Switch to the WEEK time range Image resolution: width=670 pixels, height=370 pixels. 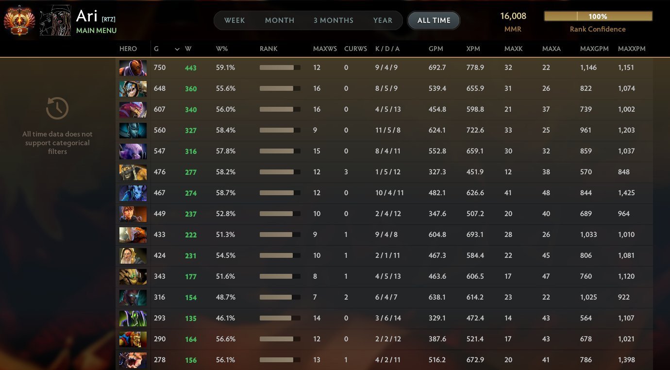(x=234, y=20)
